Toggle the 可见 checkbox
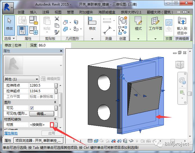Image resolution: width=195 pixels, height=153 pixels. click(x=32, y=108)
